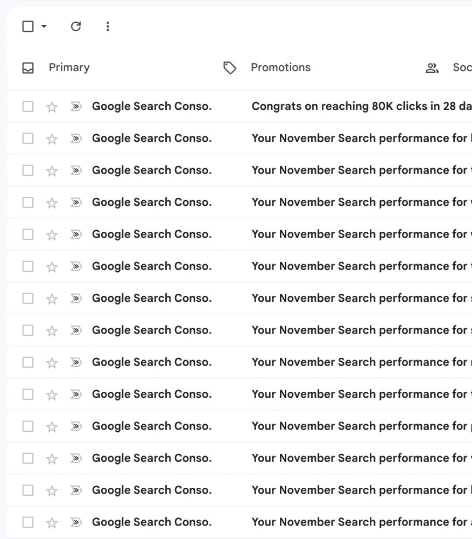Image resolution: width=472 pixels, height=539 pixels.
Task: Check the toolbar select-all checkbox
Action: pos(28,26)
